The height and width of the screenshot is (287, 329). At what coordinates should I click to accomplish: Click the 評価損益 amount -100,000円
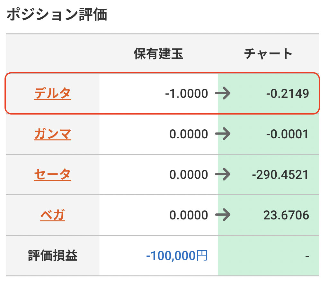pos(177,256)
